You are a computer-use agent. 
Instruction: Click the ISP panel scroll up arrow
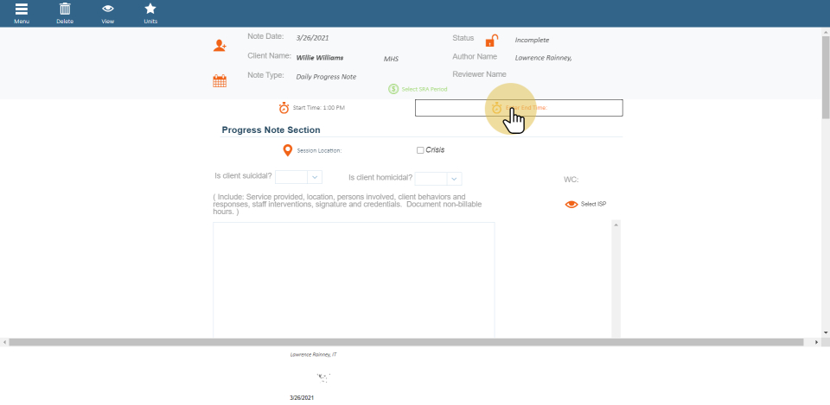click(616, 225)
